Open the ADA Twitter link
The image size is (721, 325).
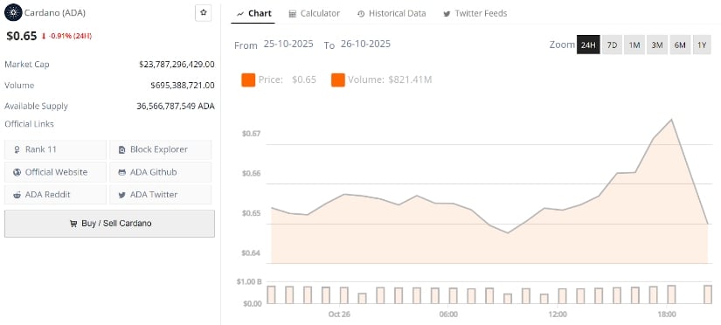pyautogui.click(x=161, y=195)
